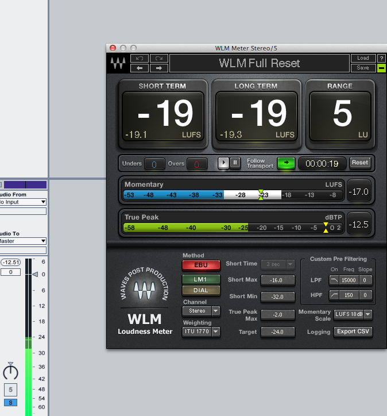Click the Export CSV logging button

coord(353,332)
